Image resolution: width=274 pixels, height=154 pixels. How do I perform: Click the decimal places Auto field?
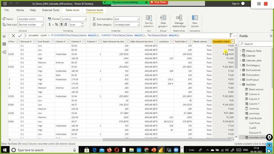tap(75, 25)
